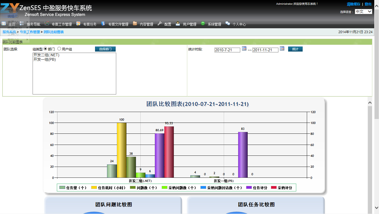The height and width of the screenshot is (214, 379).
Task: Select 开发二组(.NET) in the team list
Action: [46, 55]
